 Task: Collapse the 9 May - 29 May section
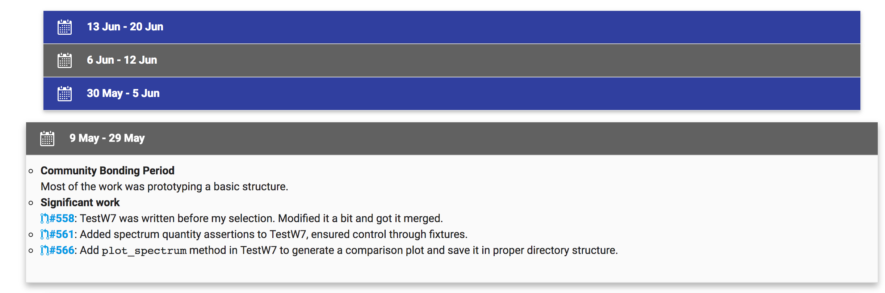click(452, 139)
